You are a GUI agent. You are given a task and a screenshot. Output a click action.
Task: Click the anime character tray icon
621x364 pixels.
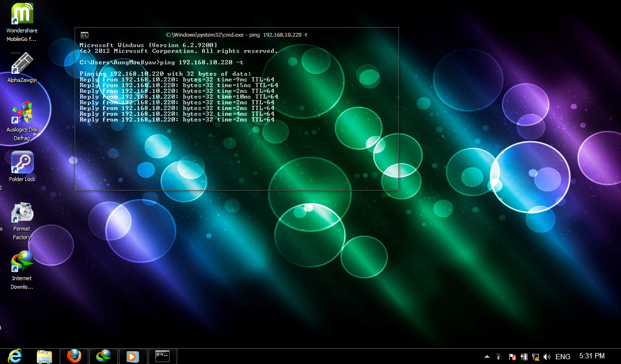[x=499, y=356]
